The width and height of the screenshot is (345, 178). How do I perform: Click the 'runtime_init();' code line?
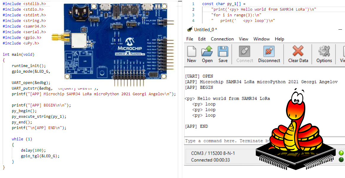(29, 66)
